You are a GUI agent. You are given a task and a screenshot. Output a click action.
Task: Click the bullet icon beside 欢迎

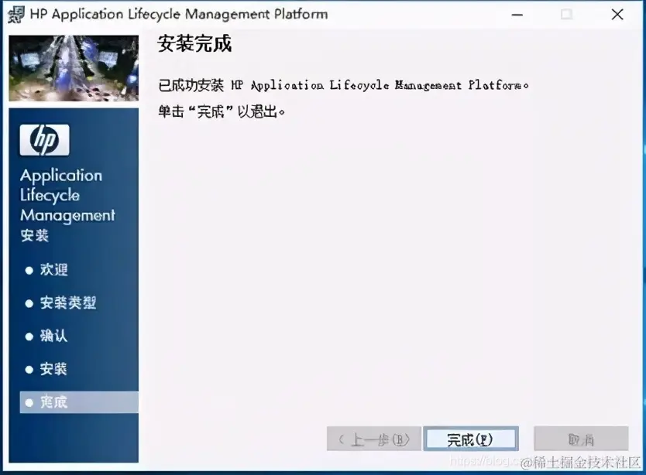29,270
